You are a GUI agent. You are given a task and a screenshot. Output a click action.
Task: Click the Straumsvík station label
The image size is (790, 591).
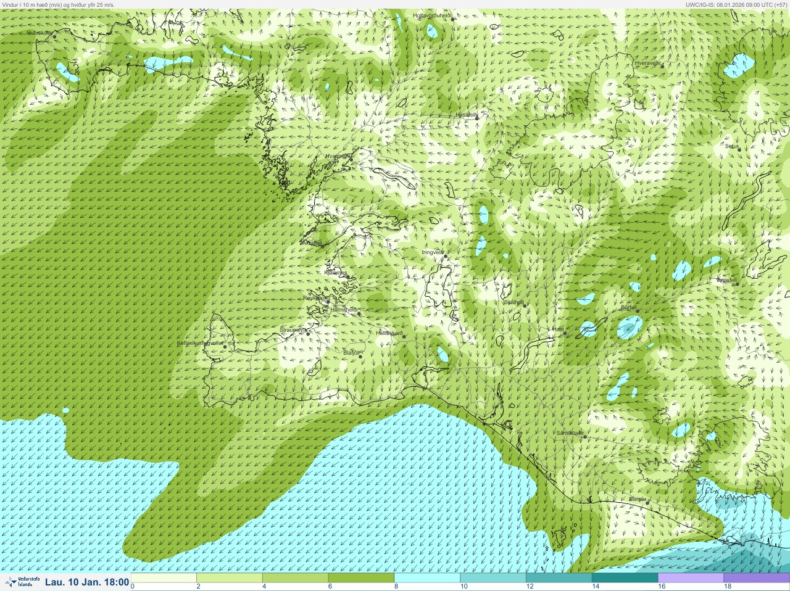(293, 330)
